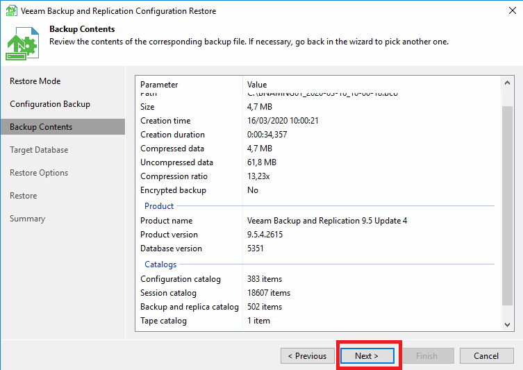Click the Encrypted backup No value
523x370 pixels.
click(253, 190)
